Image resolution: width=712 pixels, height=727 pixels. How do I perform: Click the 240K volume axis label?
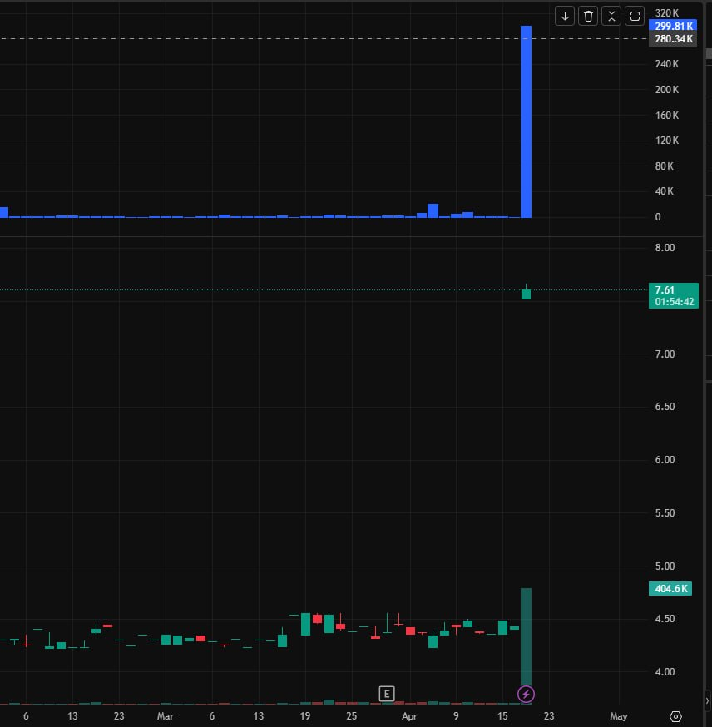[666, 64]
